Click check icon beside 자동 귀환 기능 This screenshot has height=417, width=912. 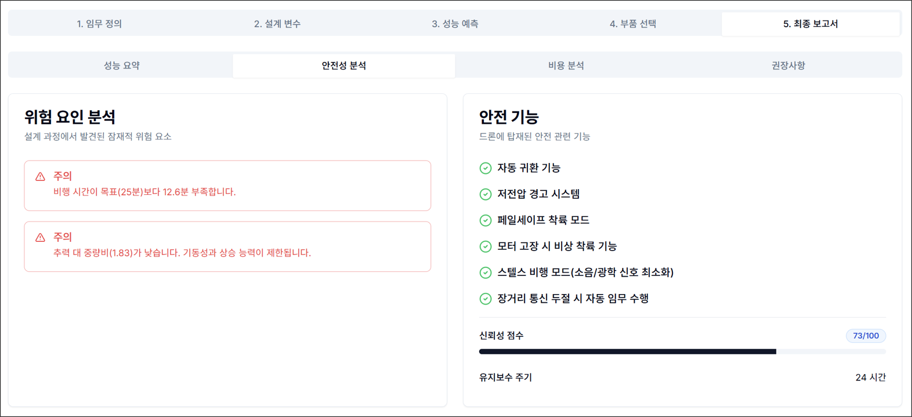coord(486,168)
